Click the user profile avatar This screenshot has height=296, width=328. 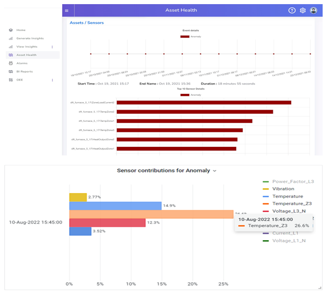(314, 10)
